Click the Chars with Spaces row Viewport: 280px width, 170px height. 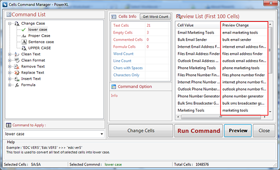[x=141, y=68]
